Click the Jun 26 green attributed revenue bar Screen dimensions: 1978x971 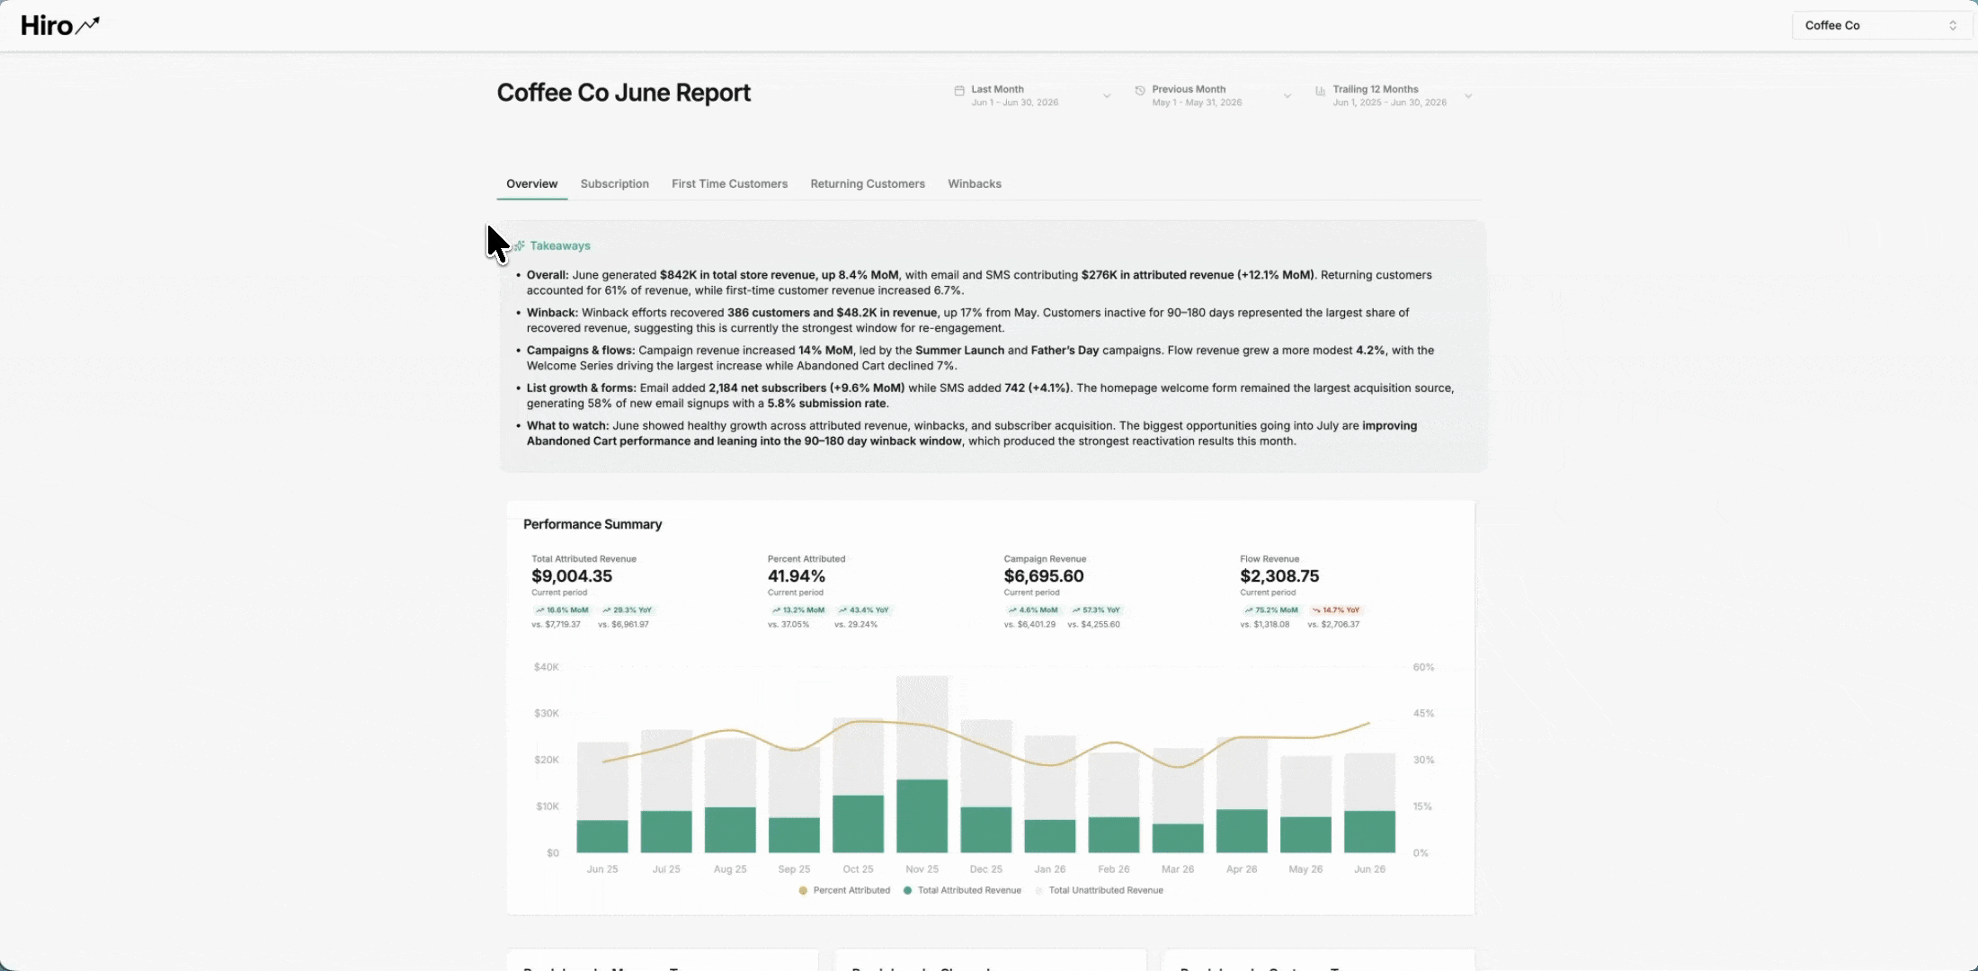(1369, 832)
